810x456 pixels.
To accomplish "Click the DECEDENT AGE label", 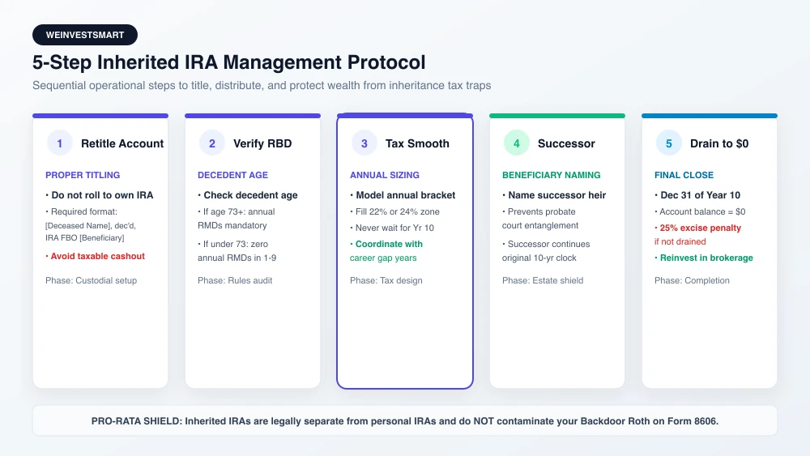I will click(x=233, y=175).
